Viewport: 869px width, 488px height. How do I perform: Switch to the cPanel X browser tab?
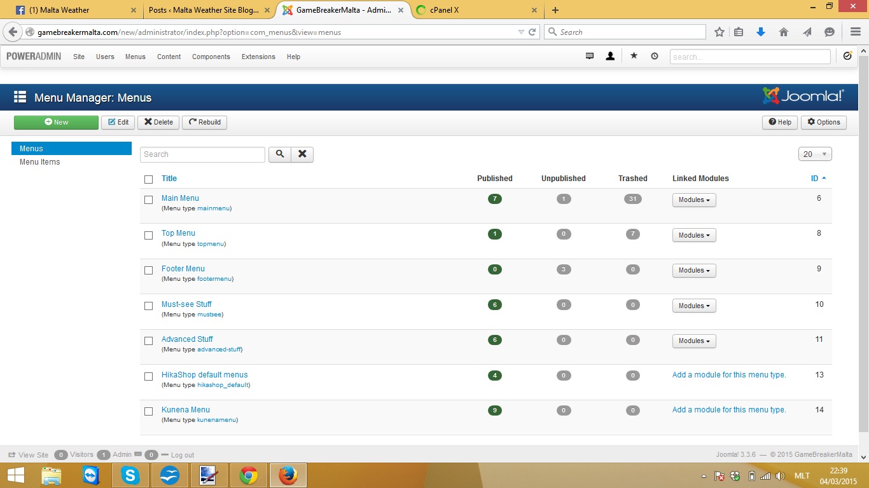click(477, 10)
